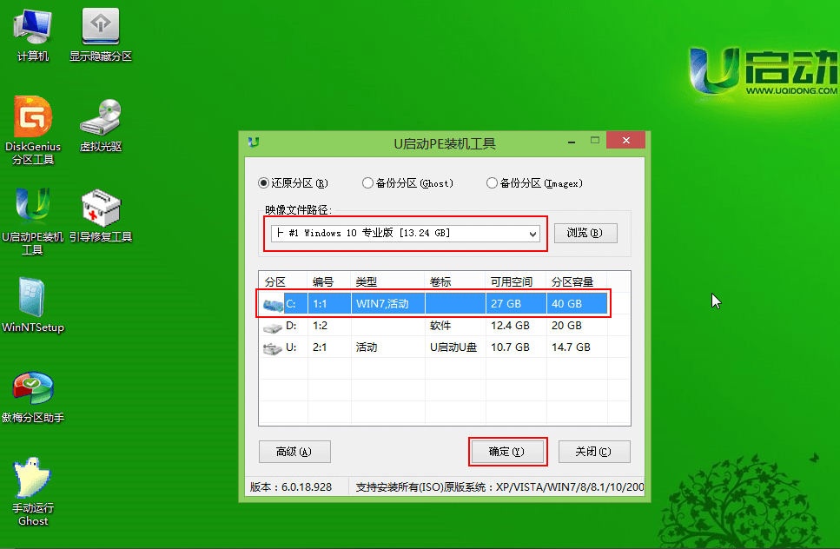Minimize the U启动PE装机工具 window
The height and width of the screenshot is (549, 840).
[572, 142]
